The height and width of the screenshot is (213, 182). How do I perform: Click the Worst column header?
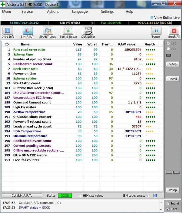tap(92, 44)
